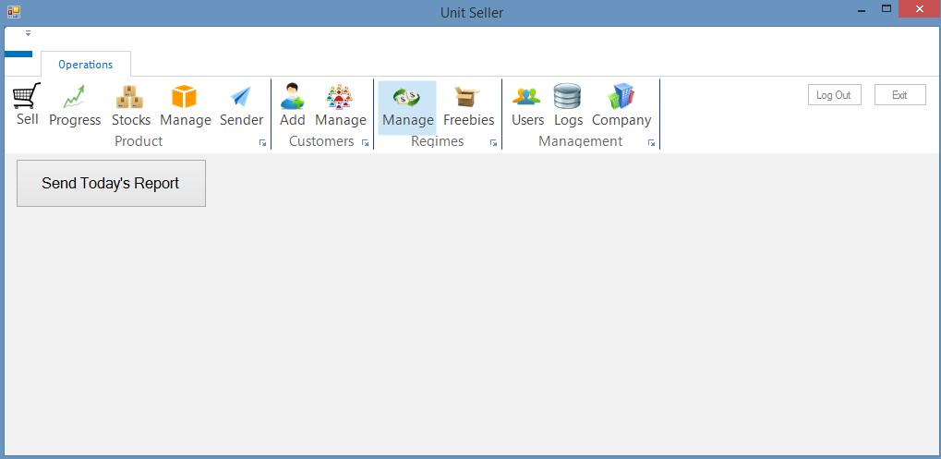This screenshot has width=941, height=459.
Task: Click the Log Out button
Action: coord(834,95)
